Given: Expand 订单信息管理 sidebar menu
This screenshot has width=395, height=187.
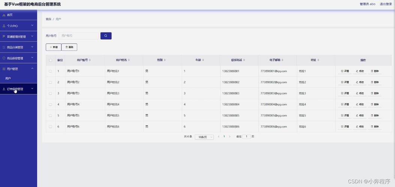Looking at the screenshot, I should tap(18, 89).
